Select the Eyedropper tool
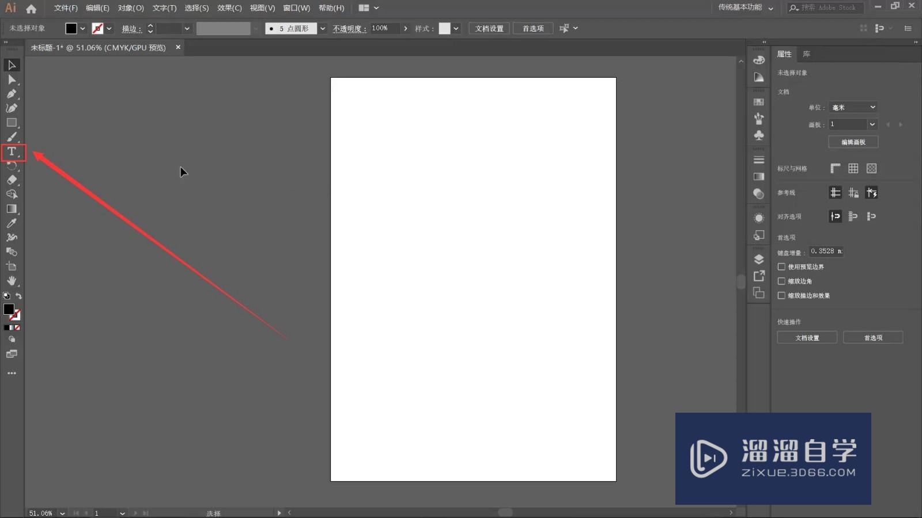This screenshot has width=922, height=518. (x=12, y=223)
